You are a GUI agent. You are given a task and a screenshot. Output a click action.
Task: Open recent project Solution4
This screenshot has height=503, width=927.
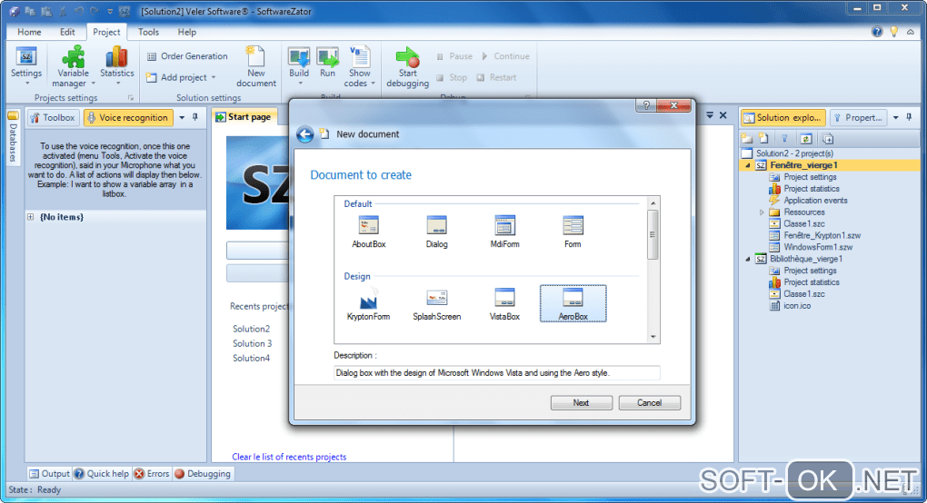pyautogui.click(x=251, y=359)
